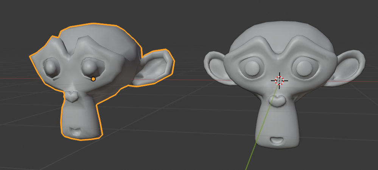The image size is (378, 170).
Task: Click the orange origin dot of selected monkey
Action: pos(93,79)
